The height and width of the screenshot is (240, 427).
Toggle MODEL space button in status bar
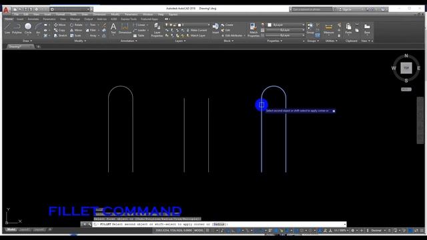199,231
